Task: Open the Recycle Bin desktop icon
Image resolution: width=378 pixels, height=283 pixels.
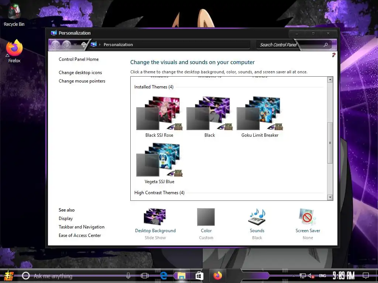Action: click(x=14, y=15)
